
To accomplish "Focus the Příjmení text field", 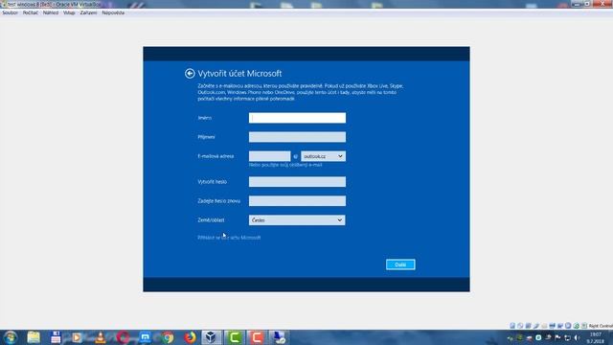I will coord(297,137).
